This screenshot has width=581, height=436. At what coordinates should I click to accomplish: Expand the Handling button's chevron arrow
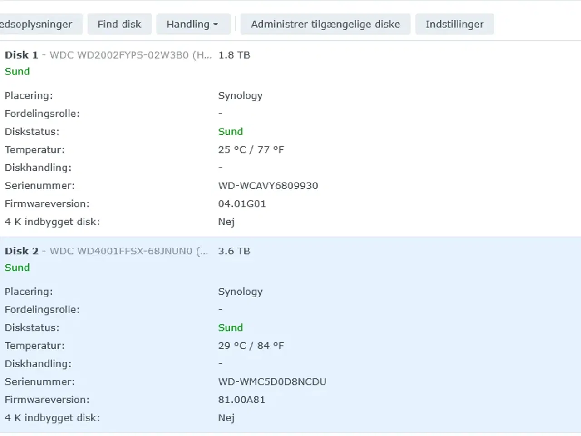point(216,24)
